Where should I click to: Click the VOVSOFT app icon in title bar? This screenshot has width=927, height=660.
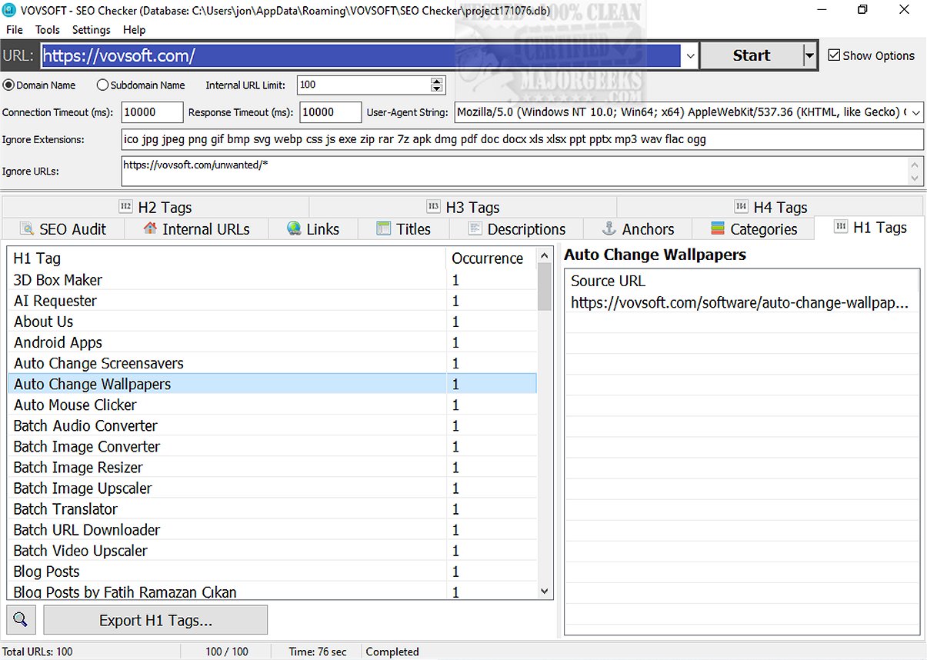pyautogui.click(x=9, y=10)
